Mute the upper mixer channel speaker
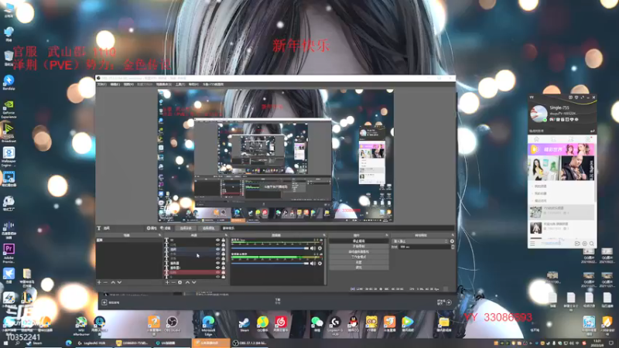The width and height of the screenshot is (619, 348). [x=313, y=248]
